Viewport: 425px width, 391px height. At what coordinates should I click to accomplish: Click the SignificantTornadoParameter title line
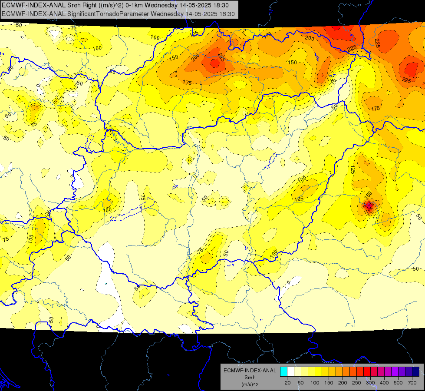click(x=118, y=14)
